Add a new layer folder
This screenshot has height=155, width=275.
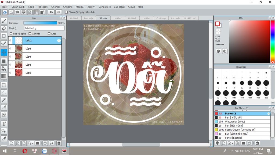pyautogui.click(x=37, y=143)
